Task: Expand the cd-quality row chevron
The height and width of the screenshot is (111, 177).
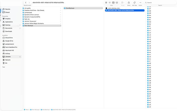Action: coord(61,8)
